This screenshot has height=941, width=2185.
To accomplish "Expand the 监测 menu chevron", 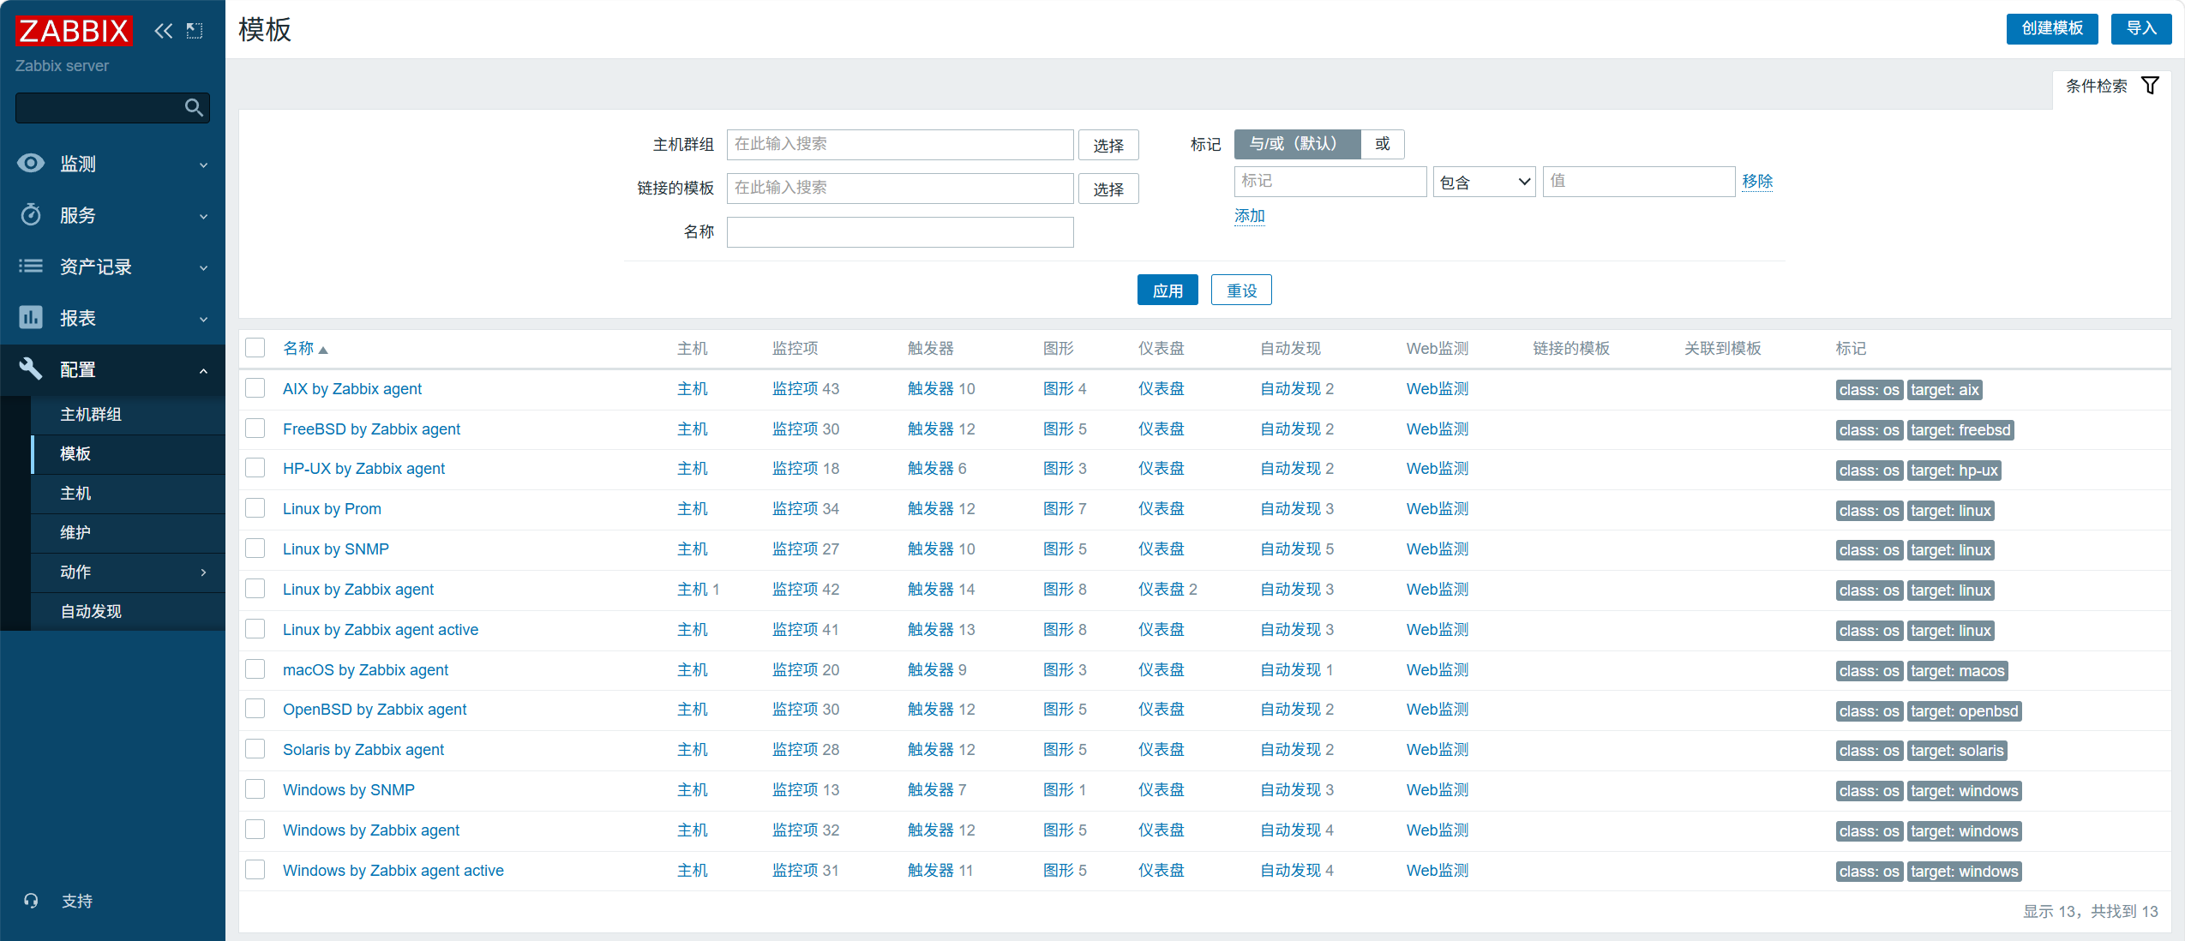I will [x=204, y=165].
